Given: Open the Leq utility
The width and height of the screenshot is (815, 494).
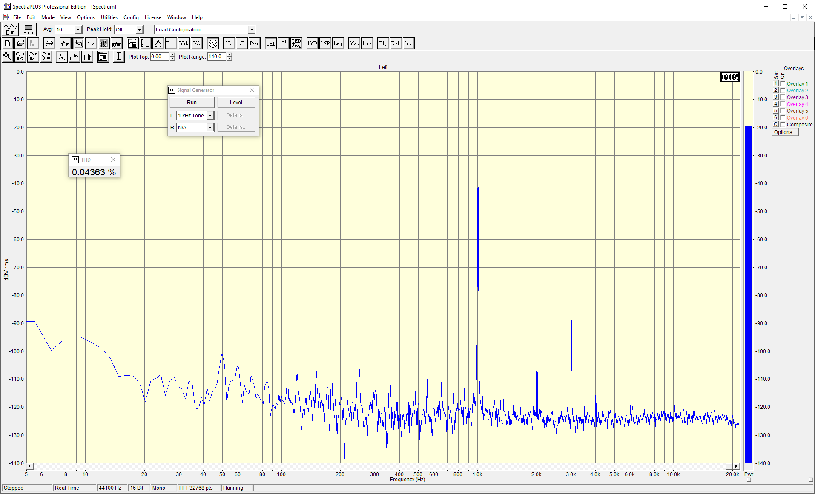Looking at the screenshot, I should (338, 43).
